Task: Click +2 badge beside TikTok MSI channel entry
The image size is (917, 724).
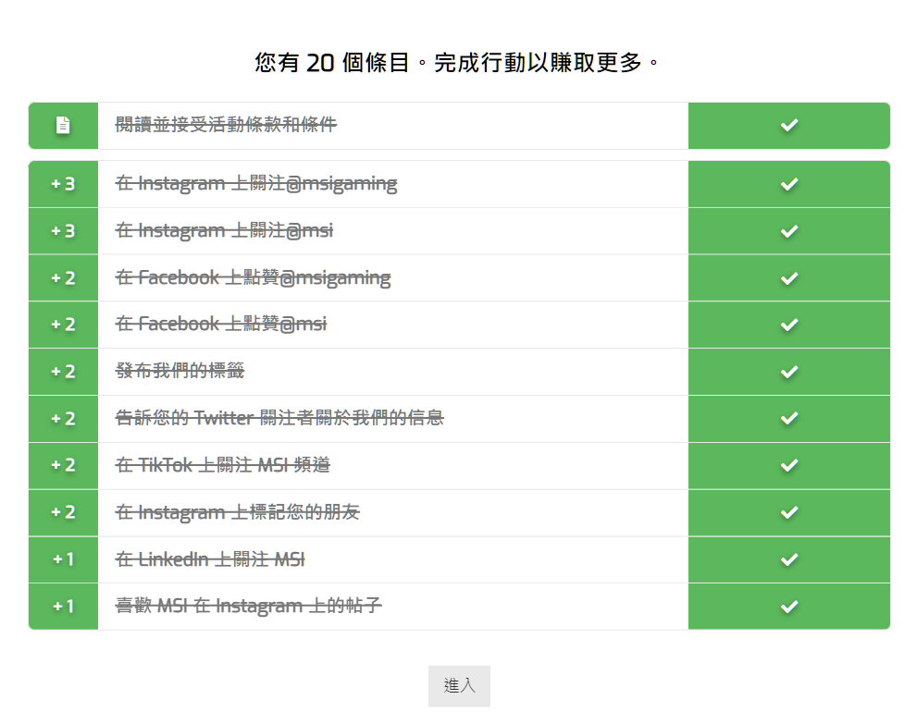Action: click(63, 466)
